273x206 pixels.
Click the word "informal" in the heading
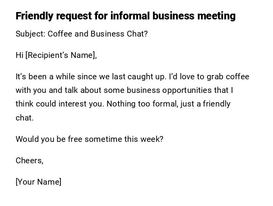pyautogui.click(x=130, y=16)
